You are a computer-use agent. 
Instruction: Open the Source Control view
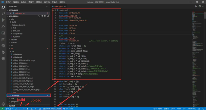click(x=3, y=20)
